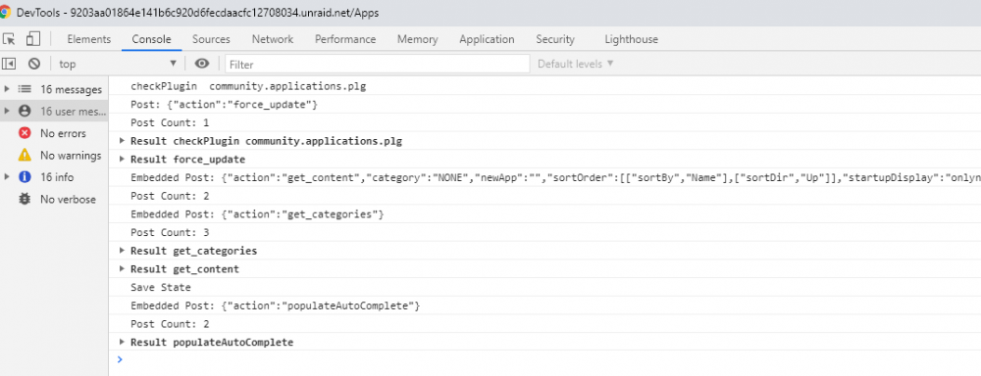
Task: Expand the Result get_content entry
Action: (x=122, y=269)
